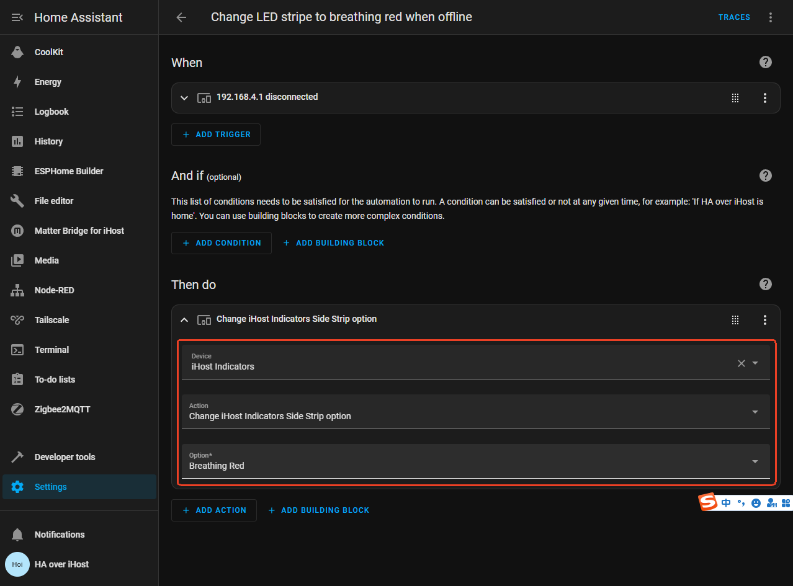793x586 pixels.
Task: Click the ADD ACTION button
Action: pos(214,510)
